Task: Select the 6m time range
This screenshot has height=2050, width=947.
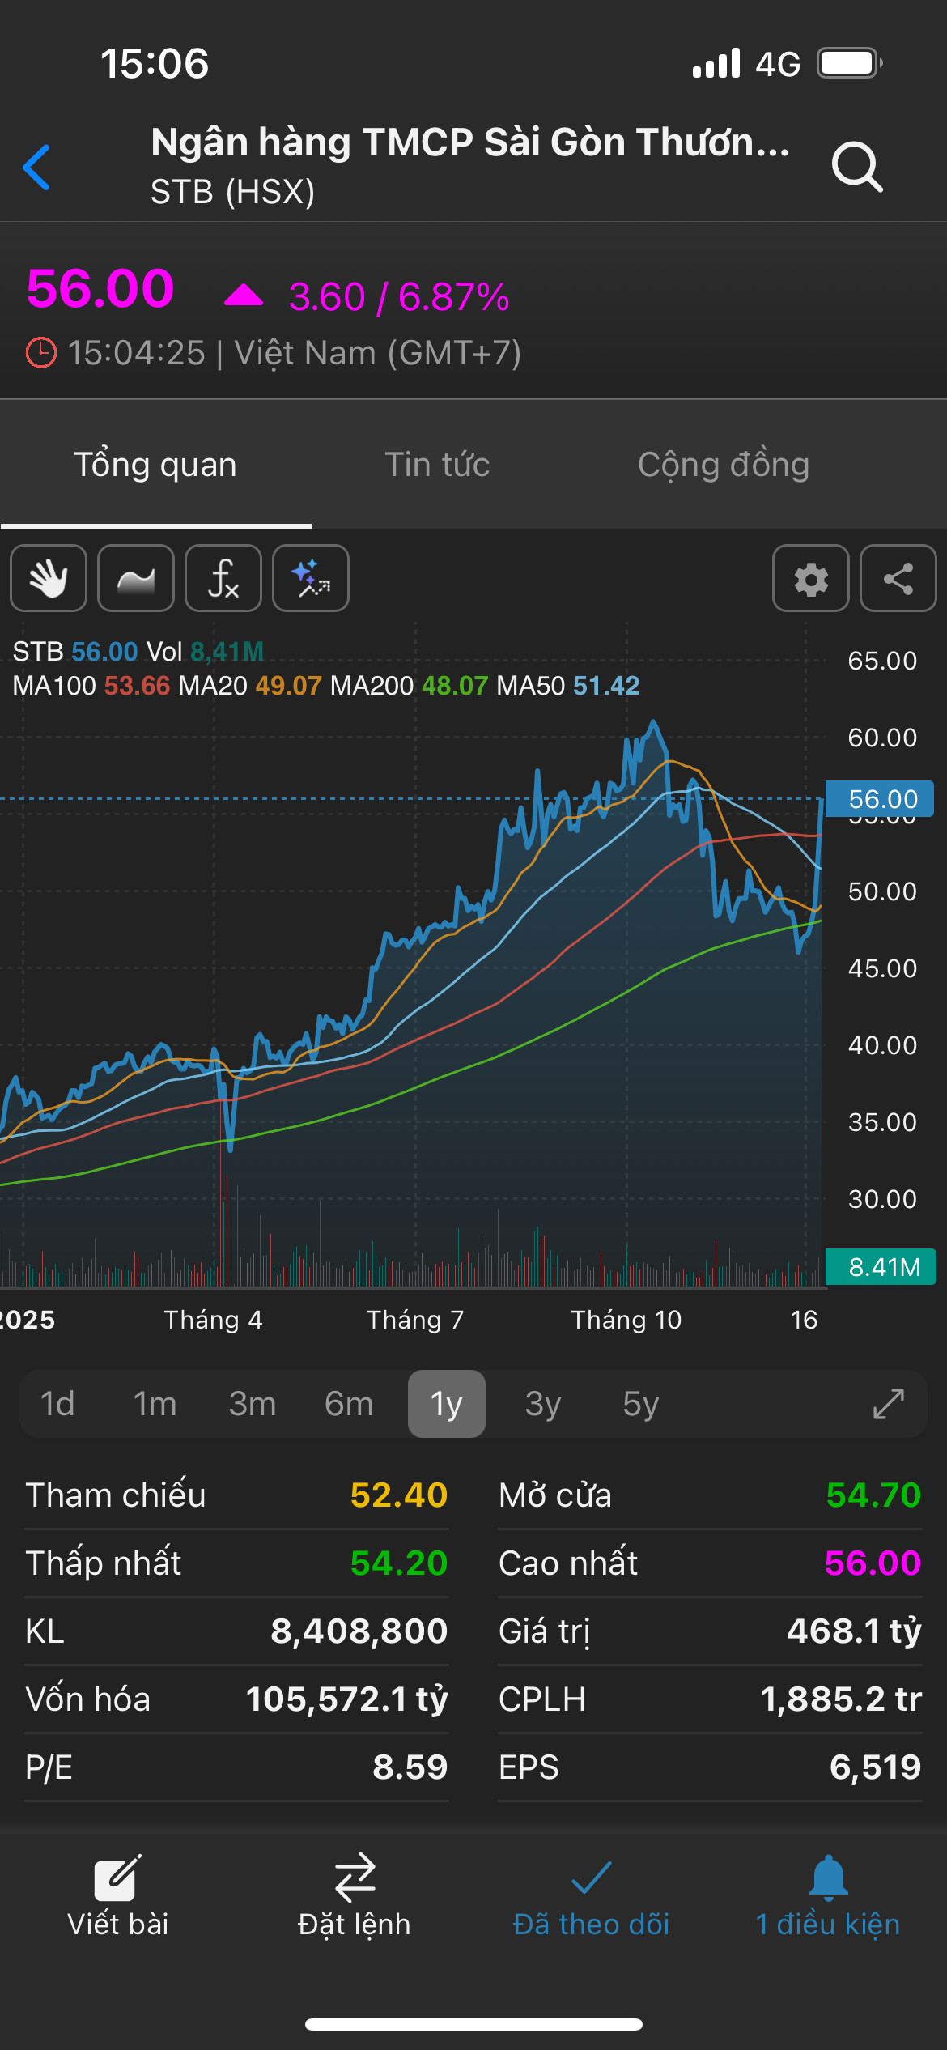Action: 349,1404
